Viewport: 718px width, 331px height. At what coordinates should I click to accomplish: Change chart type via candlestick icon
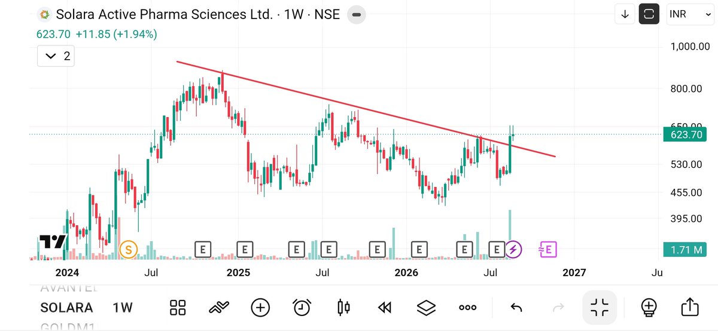343,308
